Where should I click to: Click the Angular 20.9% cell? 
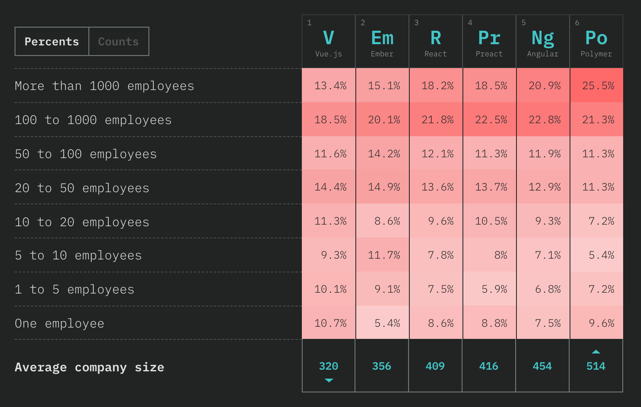click(543, 86)
